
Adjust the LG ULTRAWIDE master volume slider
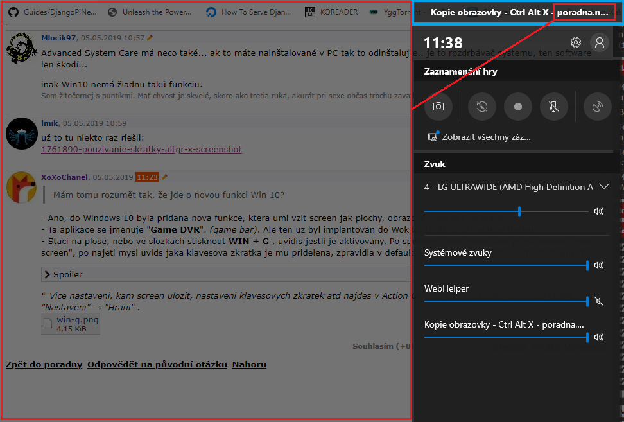[x=507, y=211]
